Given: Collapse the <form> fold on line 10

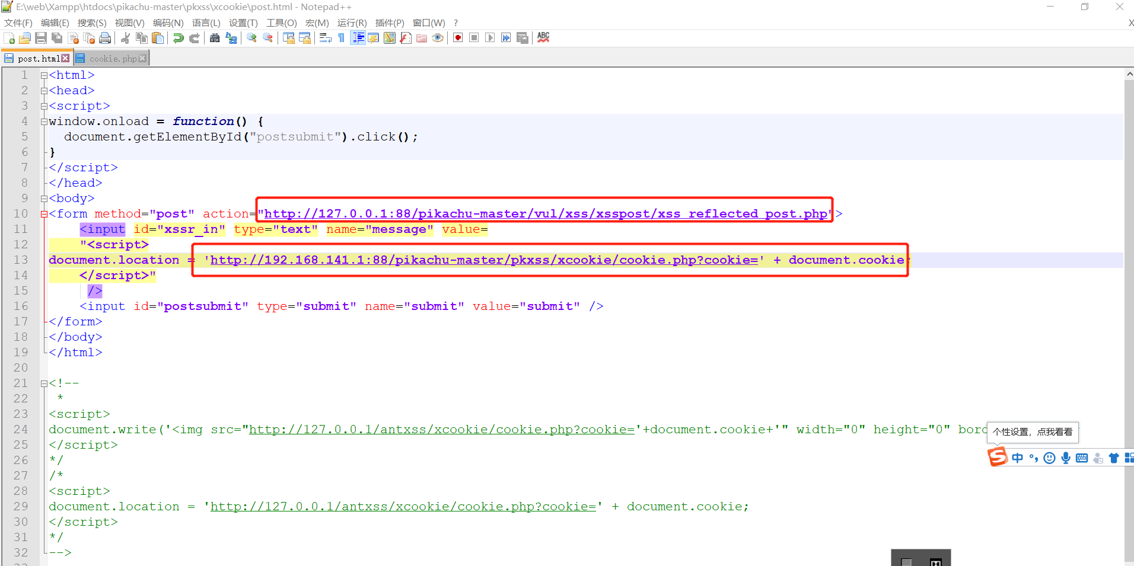Looking at the screenshot, I should [x=44, y=214].
